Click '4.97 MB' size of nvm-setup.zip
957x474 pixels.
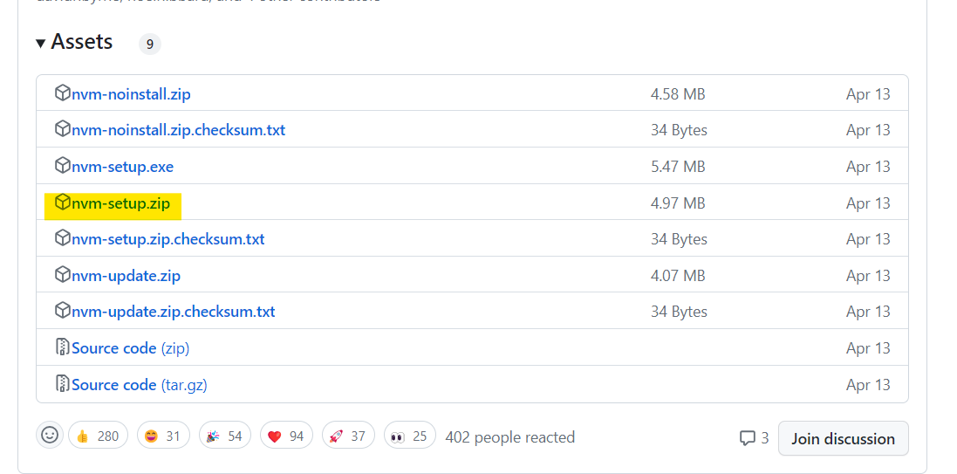click(x=678, y=203)
